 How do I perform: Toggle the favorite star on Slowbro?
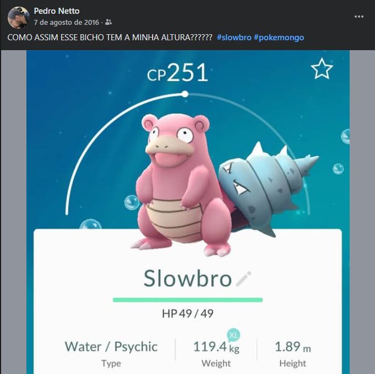coord(322,69)
